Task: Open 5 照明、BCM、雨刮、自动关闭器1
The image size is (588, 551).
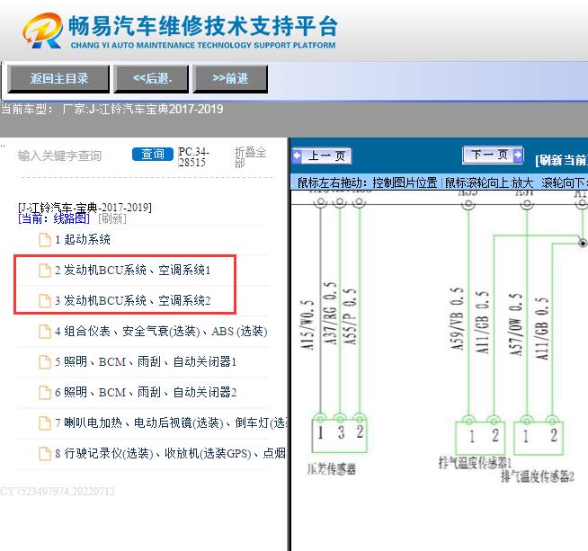Action: pos(146,361)
